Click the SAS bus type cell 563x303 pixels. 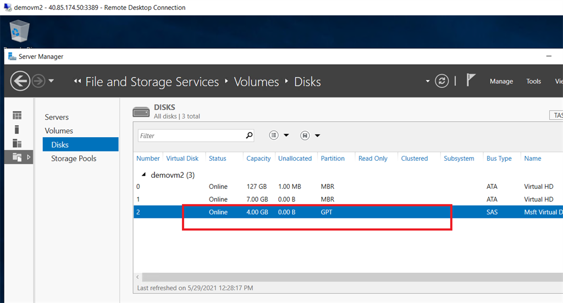(x=492, y=212)
